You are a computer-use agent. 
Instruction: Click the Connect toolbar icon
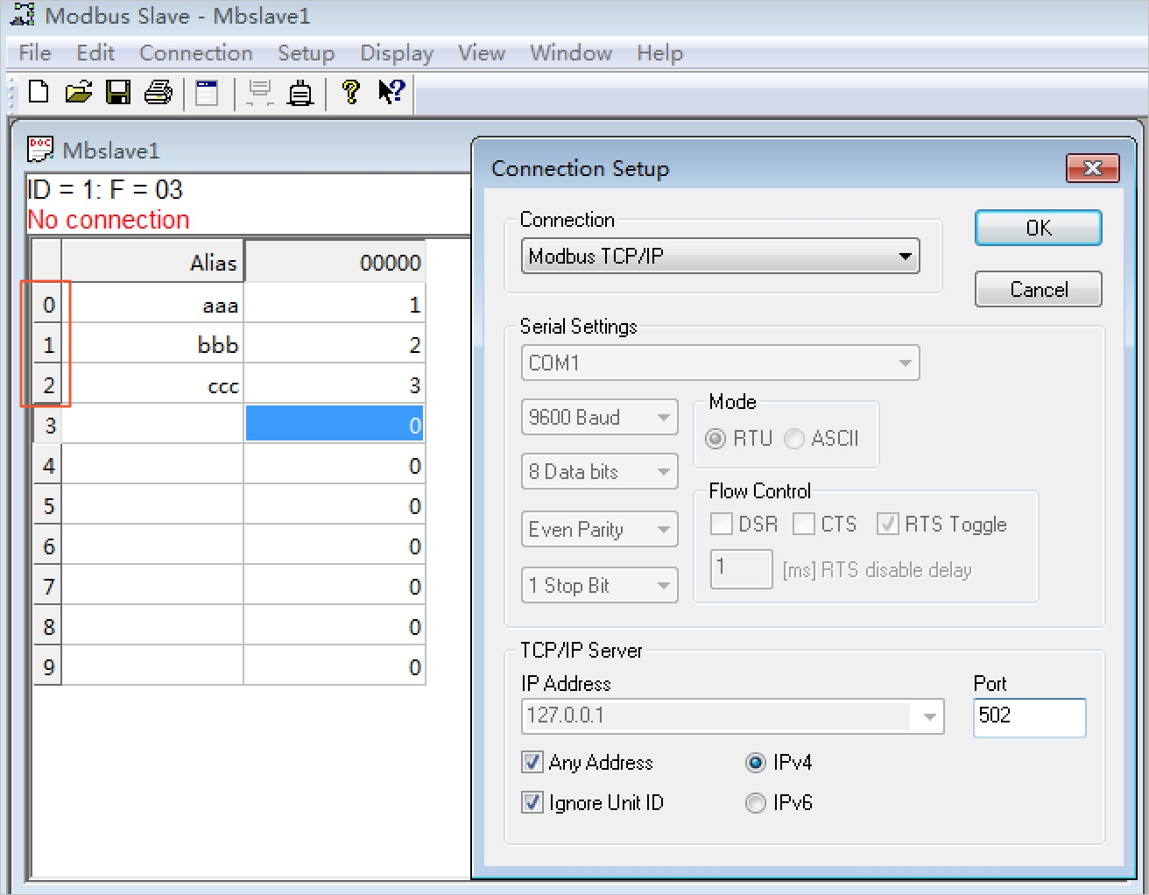click(x=260, y=92)
